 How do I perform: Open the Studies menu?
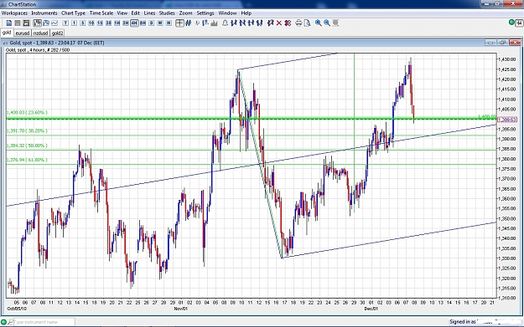[x=167, y=13]
